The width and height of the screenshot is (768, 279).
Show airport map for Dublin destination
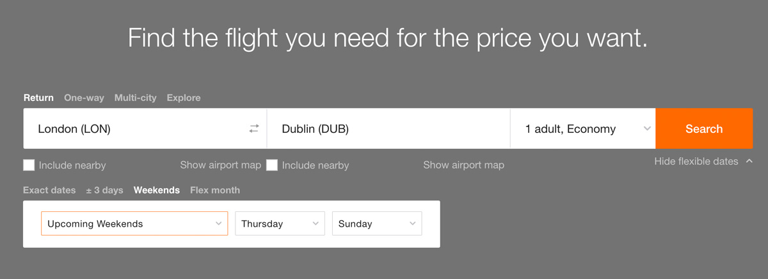coord(464,165)
